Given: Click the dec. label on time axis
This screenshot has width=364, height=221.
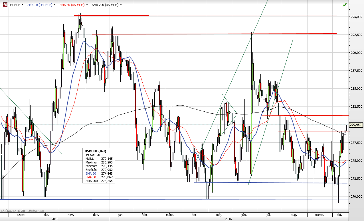Looking at the screenshot, I should (x=96, y=214).
